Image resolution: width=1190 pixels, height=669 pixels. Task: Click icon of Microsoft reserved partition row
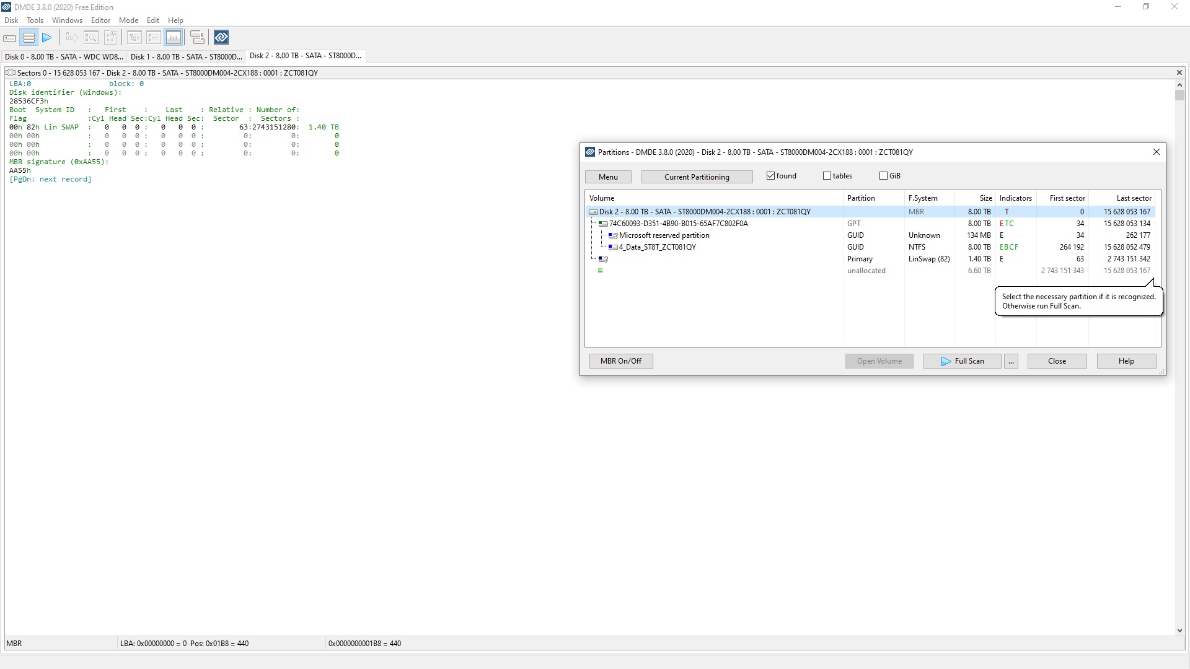(x=613, y=235)
